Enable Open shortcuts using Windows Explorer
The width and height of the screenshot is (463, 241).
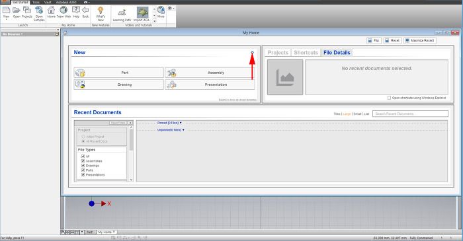(389, 98)
